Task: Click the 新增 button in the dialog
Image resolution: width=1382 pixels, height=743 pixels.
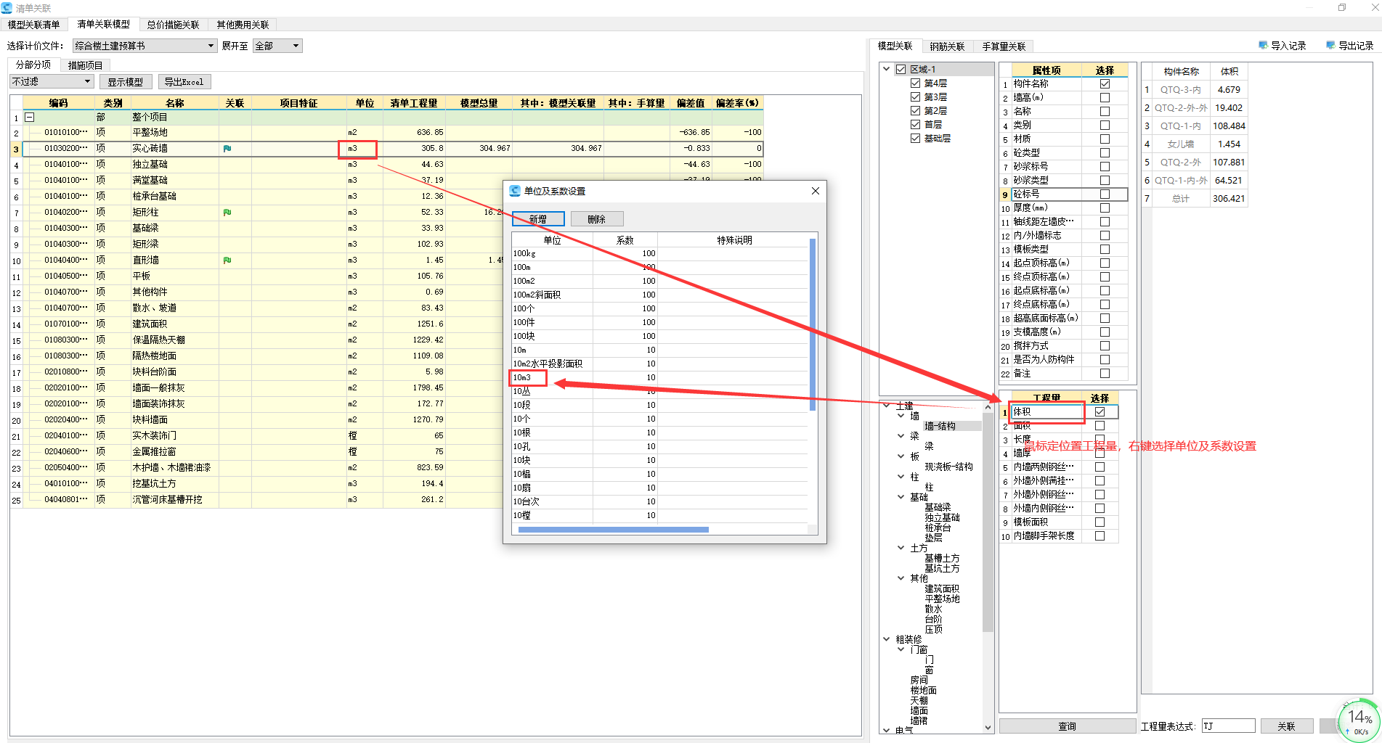Action: (538, 219)
